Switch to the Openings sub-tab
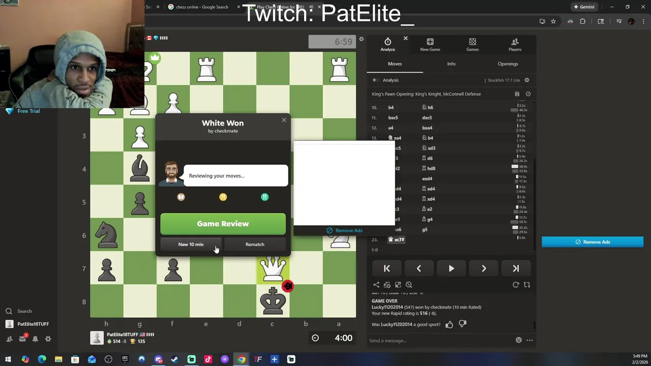651x366 pixels. (508, 64)
